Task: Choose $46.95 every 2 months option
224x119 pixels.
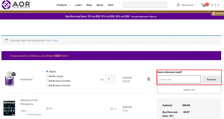Action: point(47,80)
